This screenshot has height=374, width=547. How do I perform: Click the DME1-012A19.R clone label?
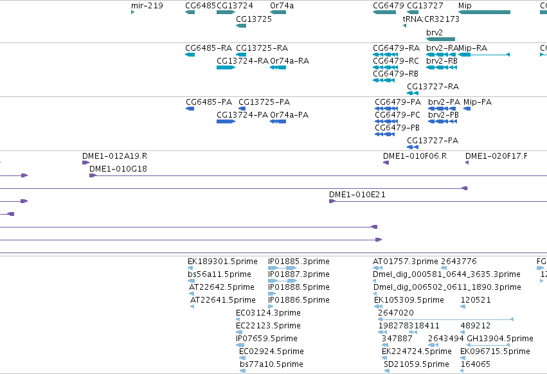(x=115, y=156)
